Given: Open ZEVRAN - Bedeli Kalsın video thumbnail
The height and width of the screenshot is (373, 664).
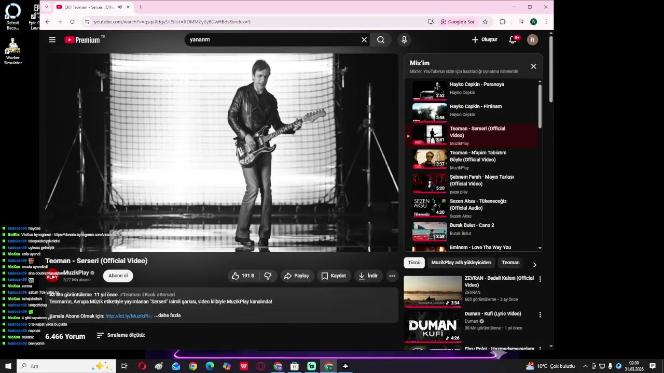Looking at the screenshot, I should click(433, 291).
